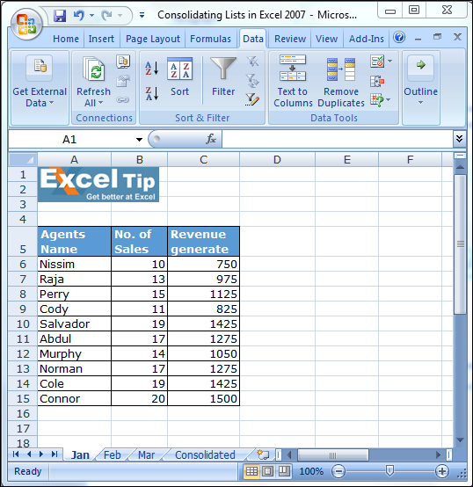473x487 pixels.
Task: Click the zoom slider handle
Action: coord(389,471)
